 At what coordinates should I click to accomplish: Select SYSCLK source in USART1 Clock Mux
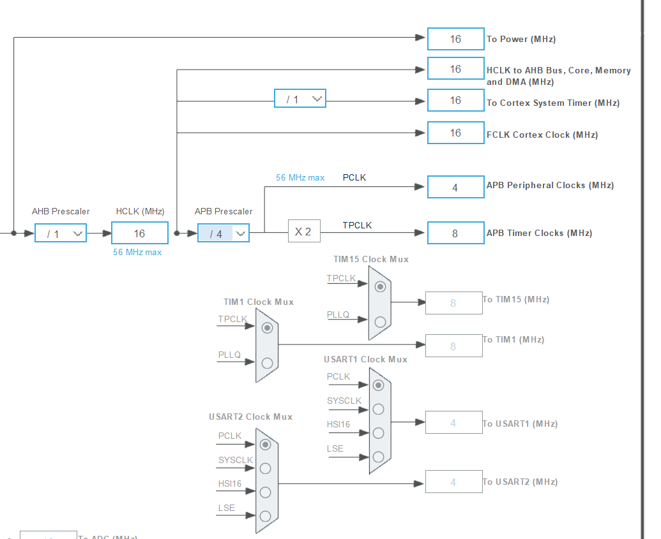pos(378,409)
